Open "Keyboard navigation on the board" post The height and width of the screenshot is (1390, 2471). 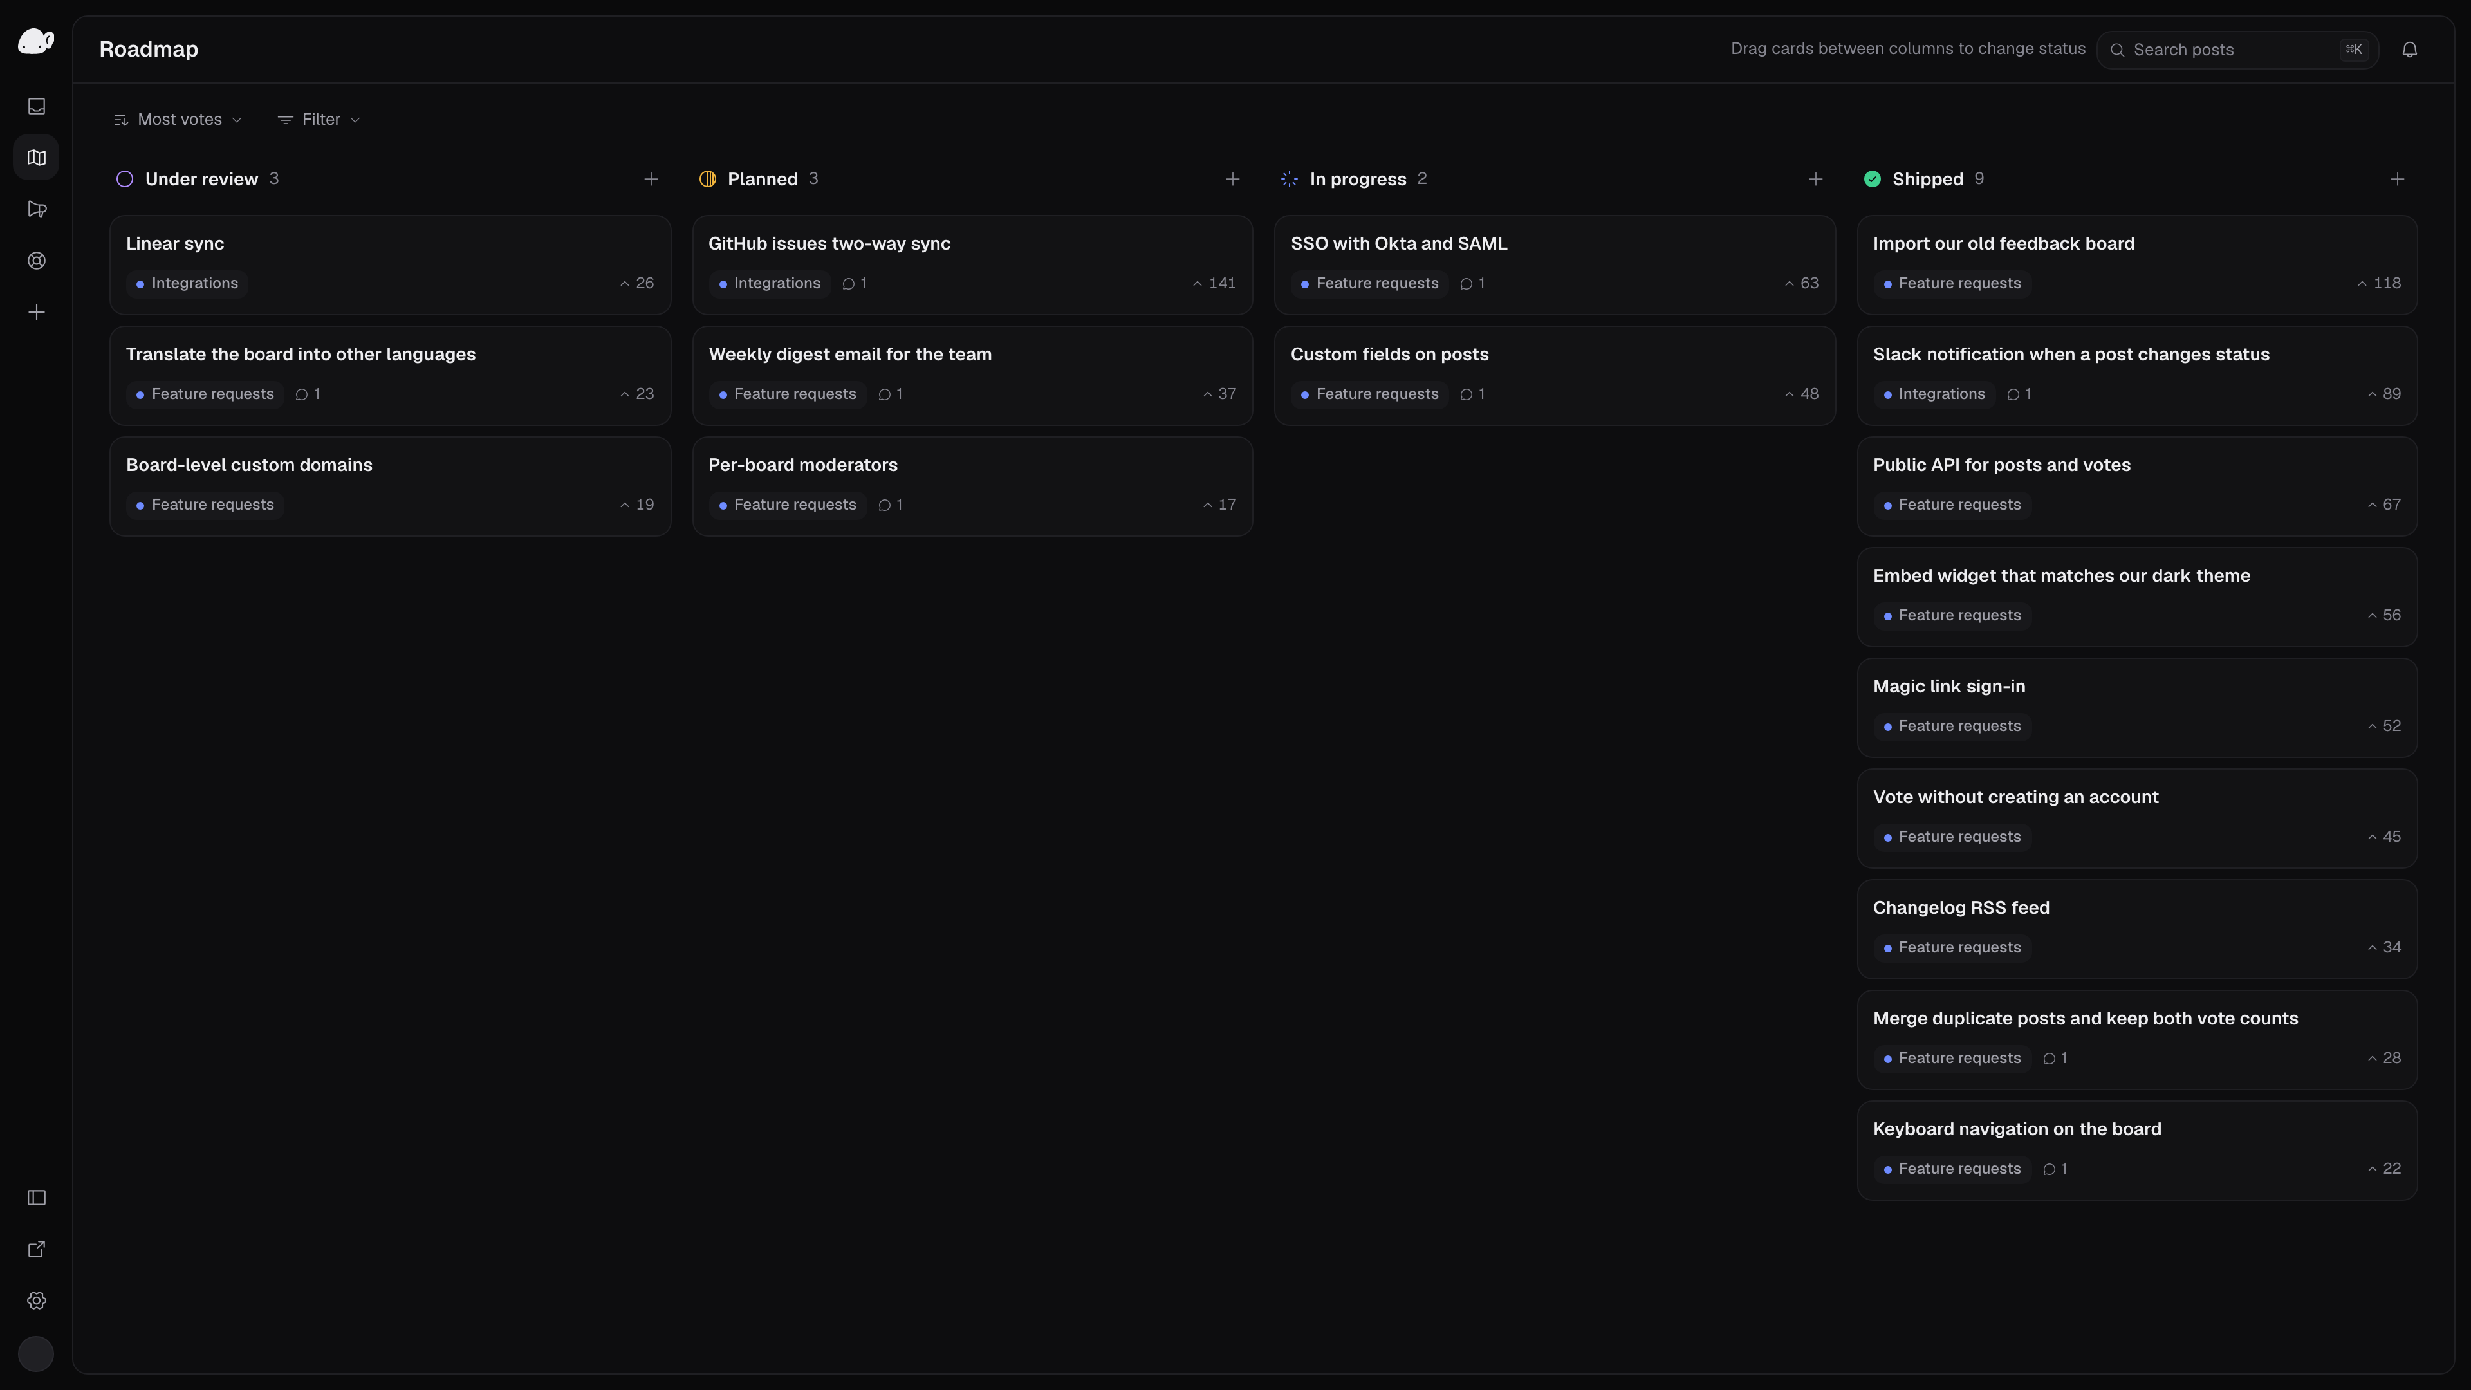[x=2136, y=1150]
